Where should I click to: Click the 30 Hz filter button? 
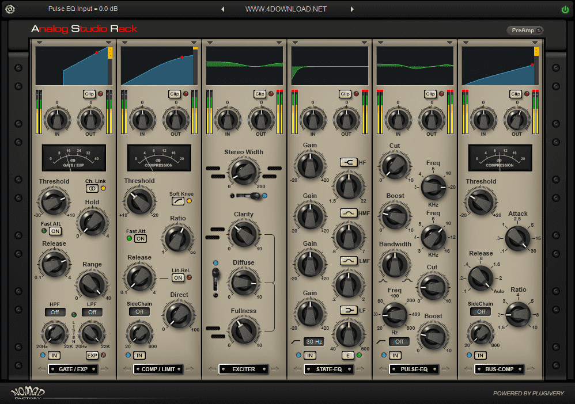pos(314,342)
